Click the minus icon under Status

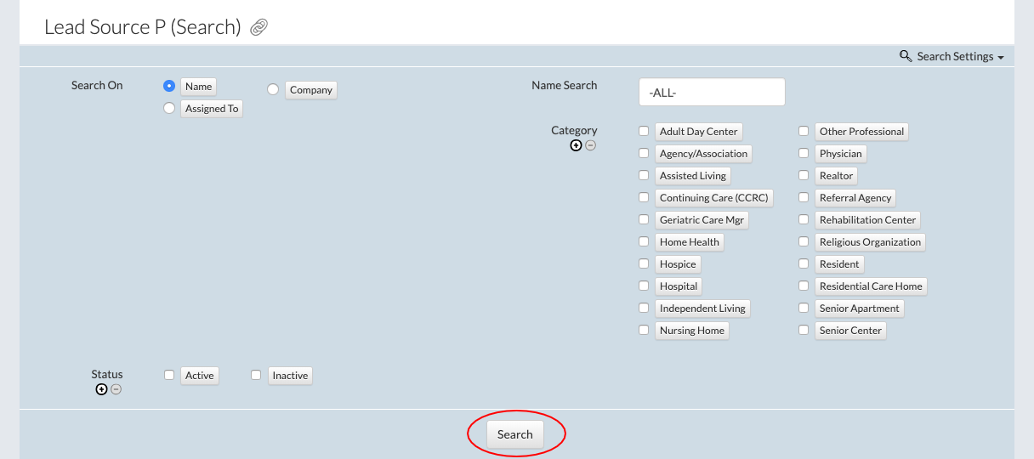coord(116,389)
